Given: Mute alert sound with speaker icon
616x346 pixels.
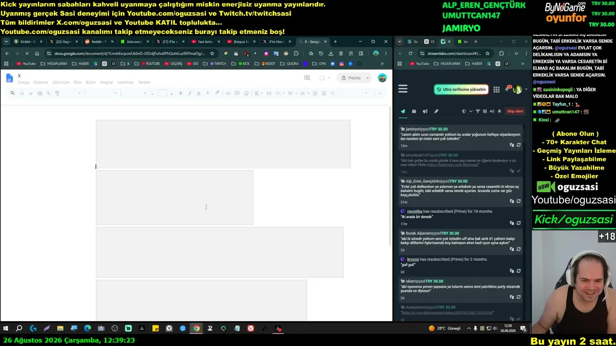Looking at the screenshot, I should [492, 111].
